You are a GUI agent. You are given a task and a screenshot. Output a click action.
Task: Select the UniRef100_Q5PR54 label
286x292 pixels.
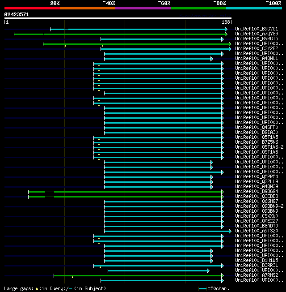point(257,177)
